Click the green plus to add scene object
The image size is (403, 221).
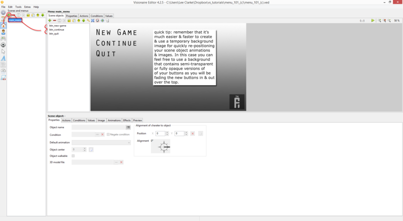[49, 21]
